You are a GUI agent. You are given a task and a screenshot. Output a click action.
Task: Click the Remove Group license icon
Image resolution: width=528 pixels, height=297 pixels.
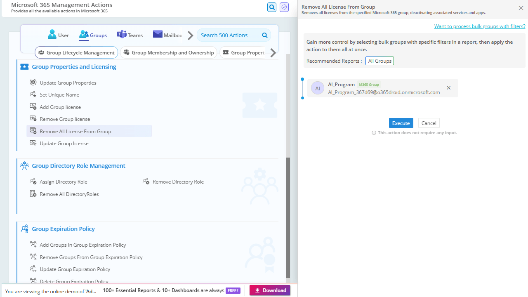coord(33,118)
